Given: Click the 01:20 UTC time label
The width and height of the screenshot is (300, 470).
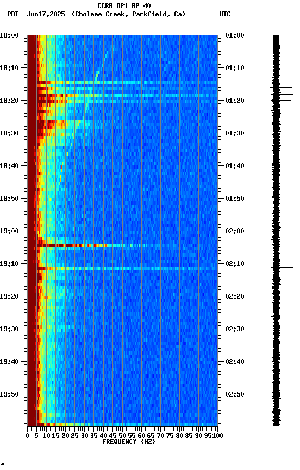Looking at the screenshot, I should [235, 101].
